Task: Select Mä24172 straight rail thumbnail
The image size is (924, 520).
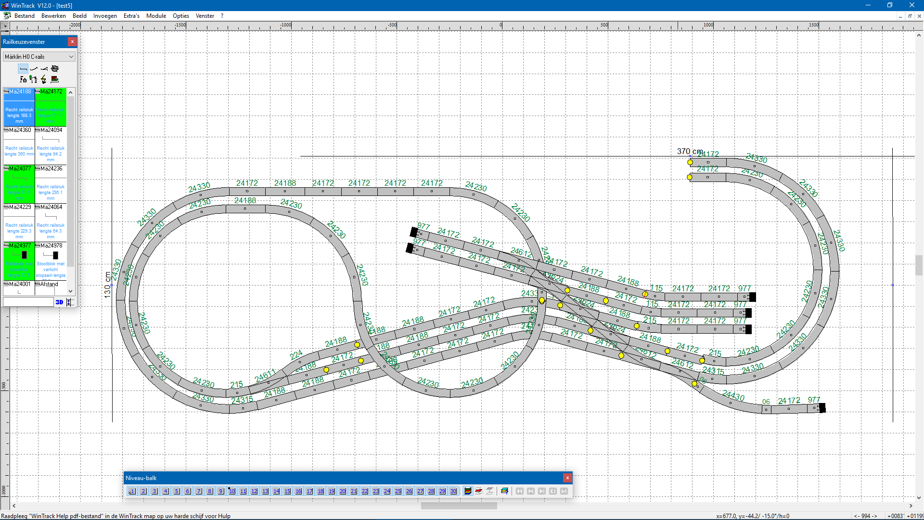Action: coord(51,107)
